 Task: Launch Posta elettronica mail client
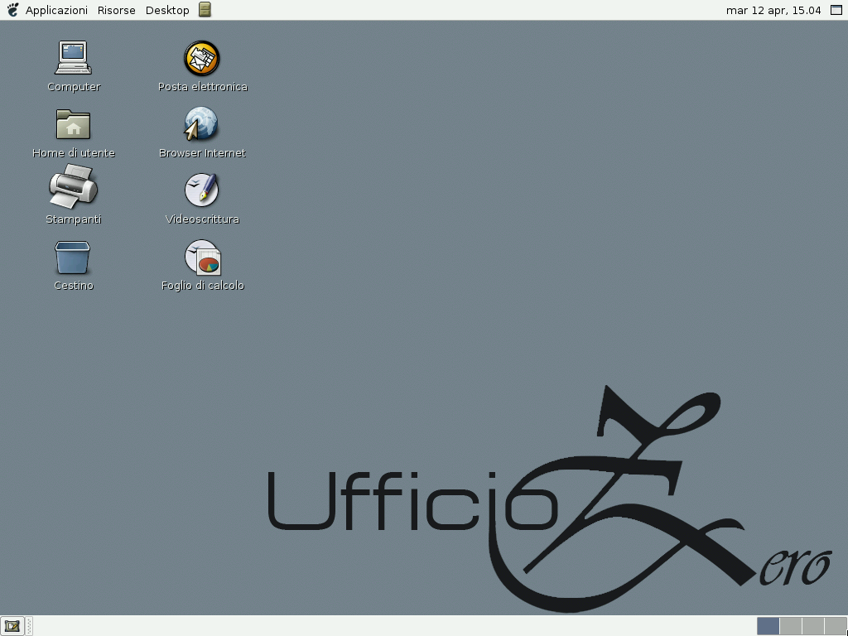[x=201, y=58]
